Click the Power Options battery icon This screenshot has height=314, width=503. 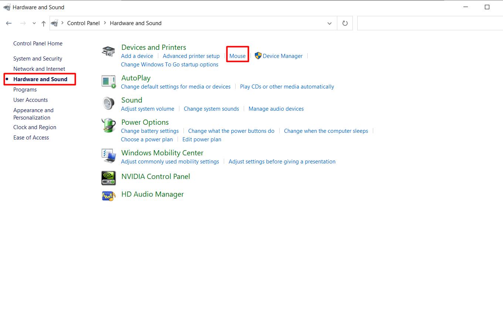[108, 125]
